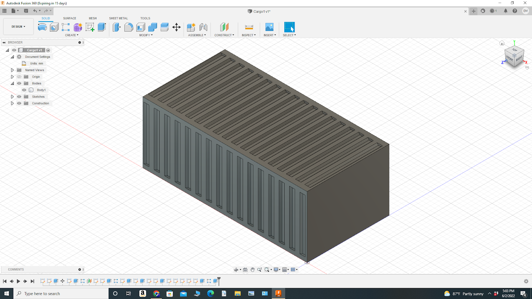Select the Combine tool
Image resolution: width=532 pixels, height=299 pixels.
pos(153,27)
